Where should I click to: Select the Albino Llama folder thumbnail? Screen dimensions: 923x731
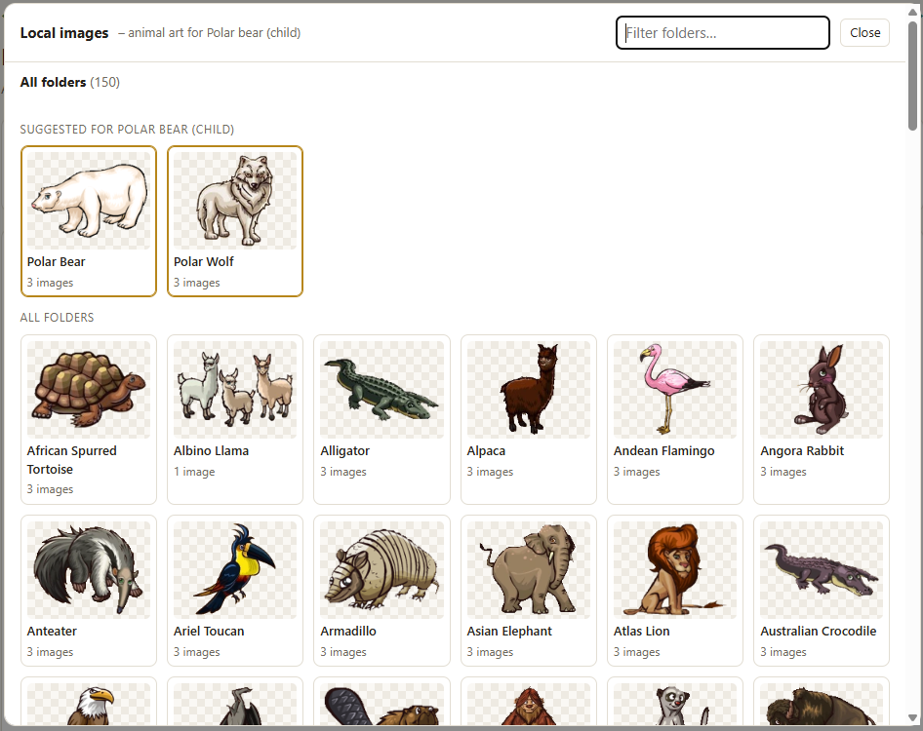[x=235, y=389]
